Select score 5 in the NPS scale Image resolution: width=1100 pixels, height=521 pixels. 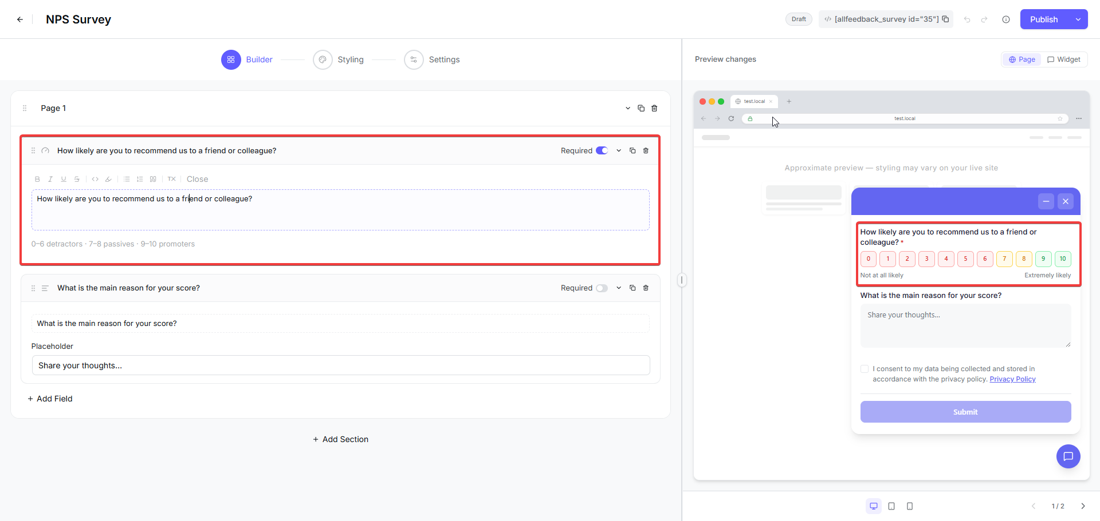point(965,259)
